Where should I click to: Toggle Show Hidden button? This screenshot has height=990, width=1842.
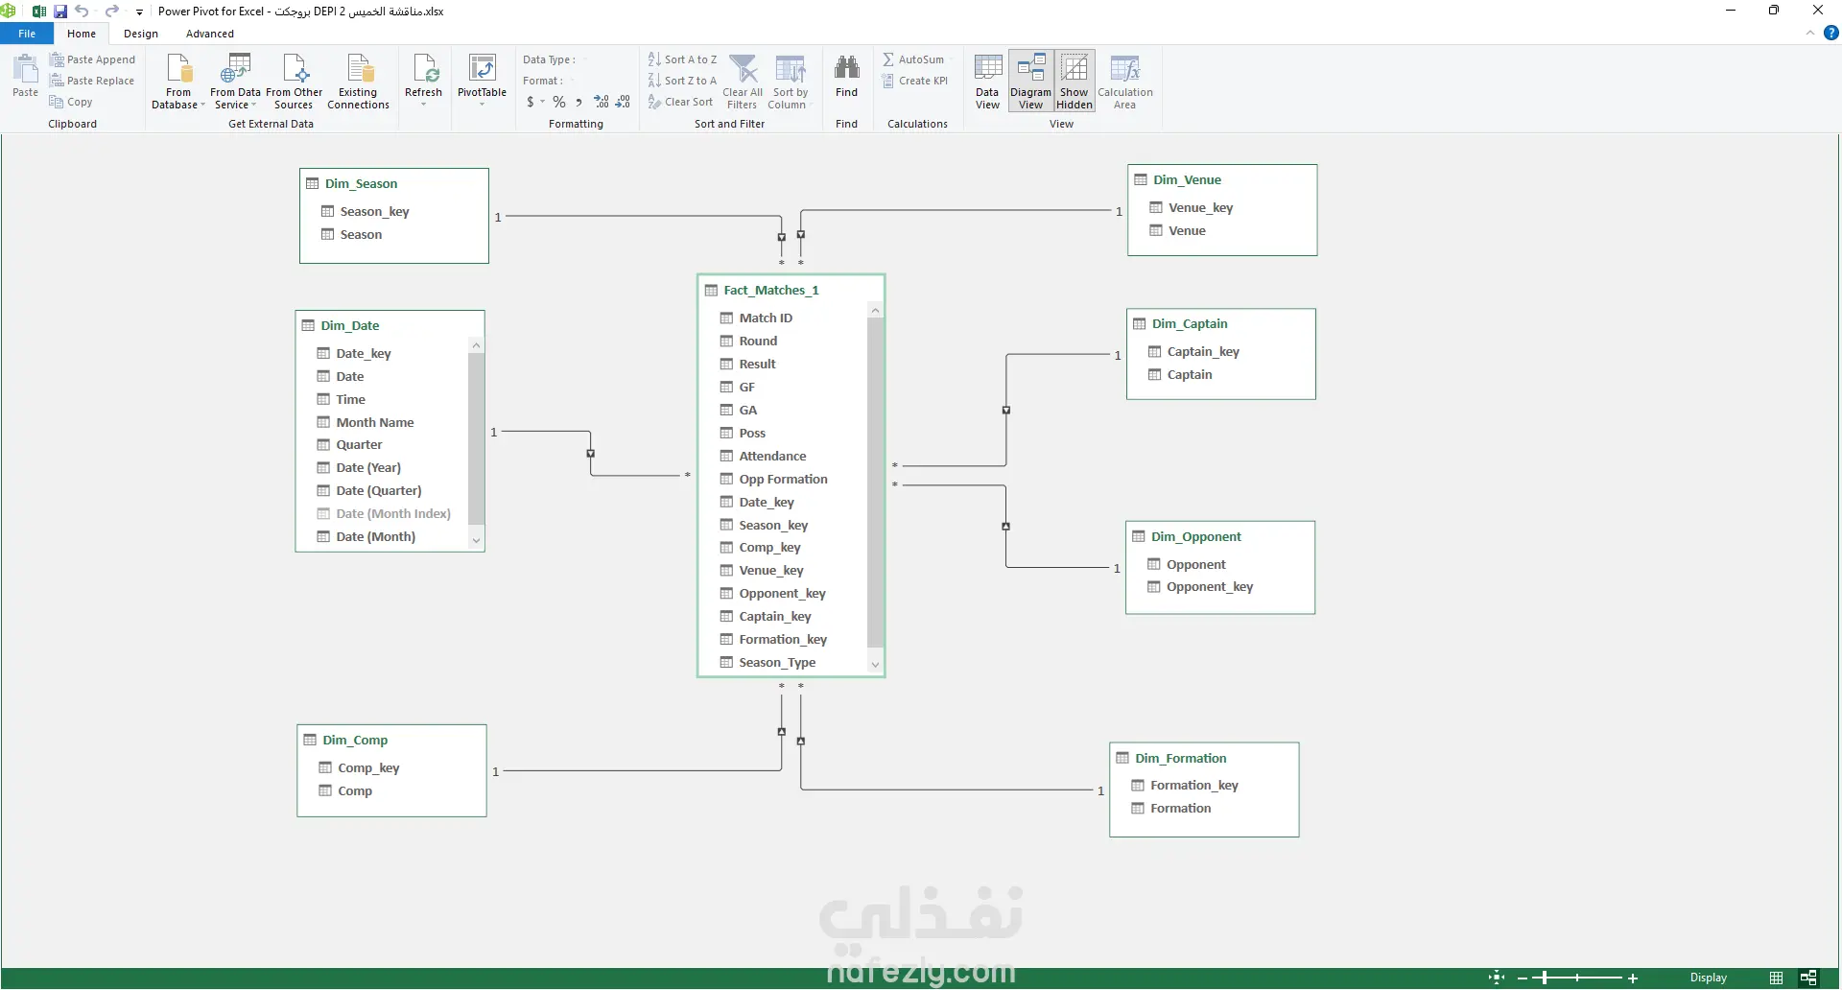tap(1074, 82)
